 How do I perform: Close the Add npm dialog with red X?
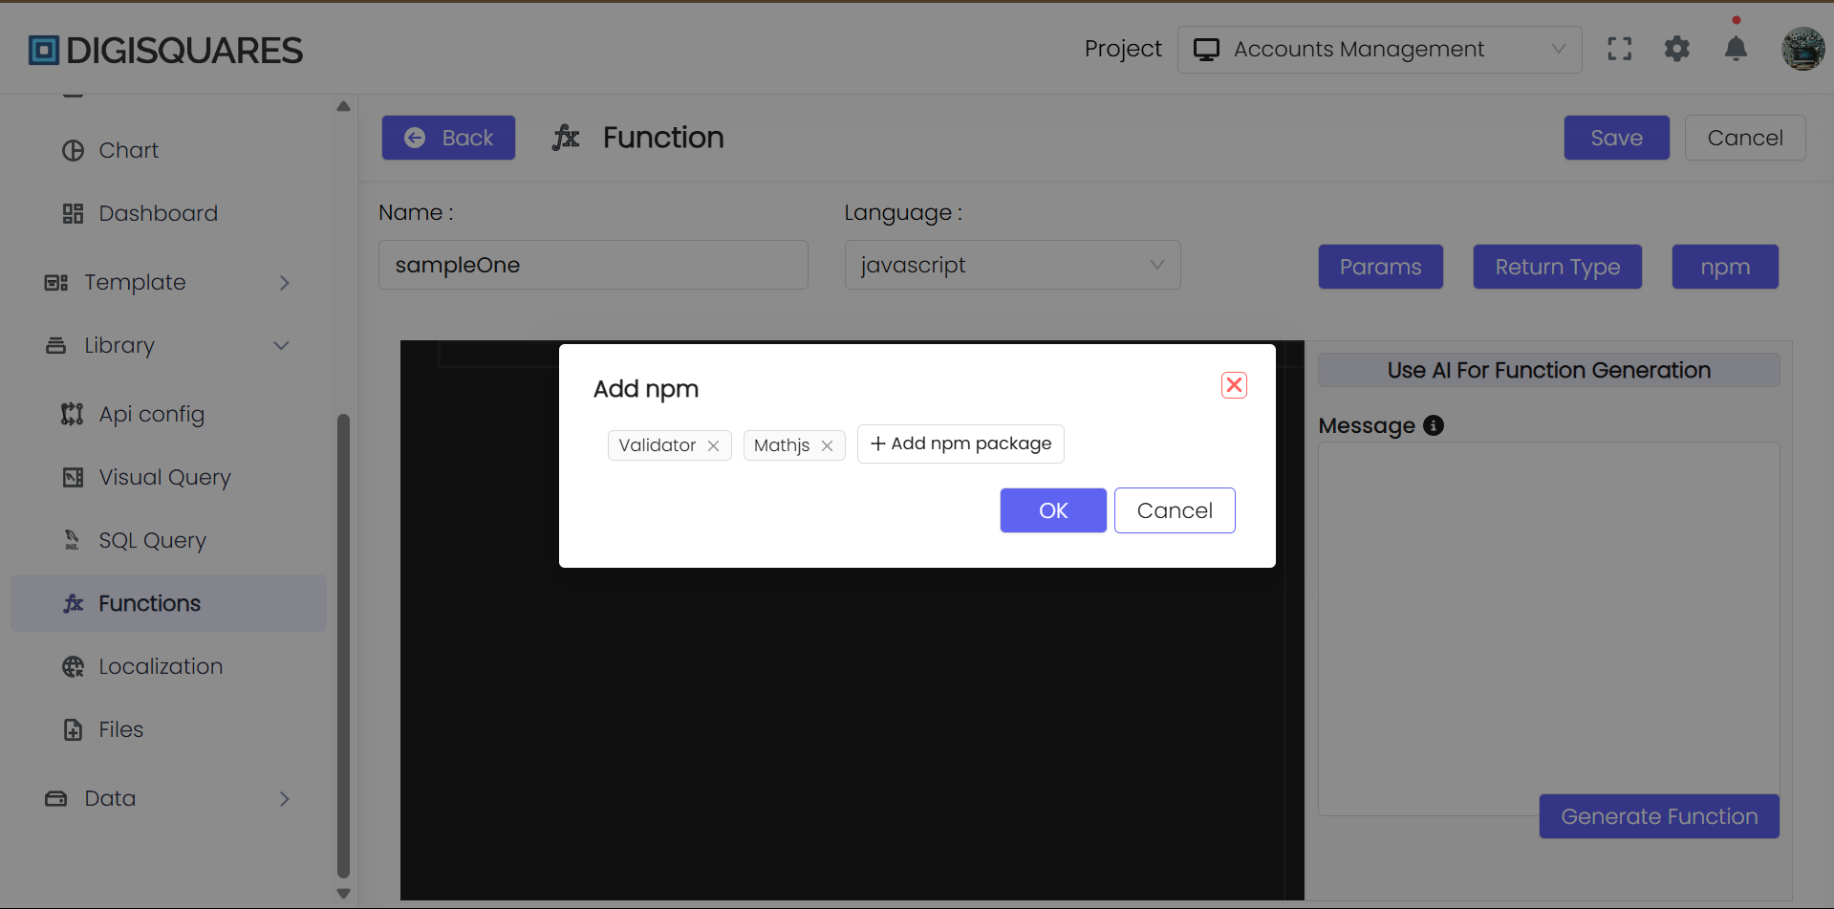point(1234,385)
